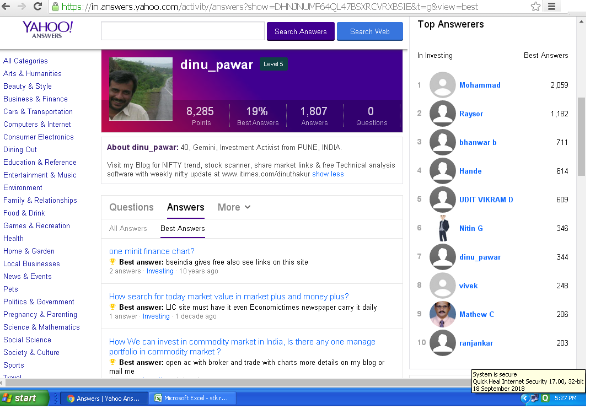
Task: Click the browser forward arrow
Action: click(22, 6)
